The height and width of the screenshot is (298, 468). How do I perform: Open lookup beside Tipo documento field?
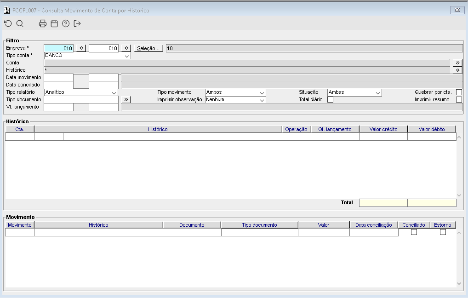point(126,99)
